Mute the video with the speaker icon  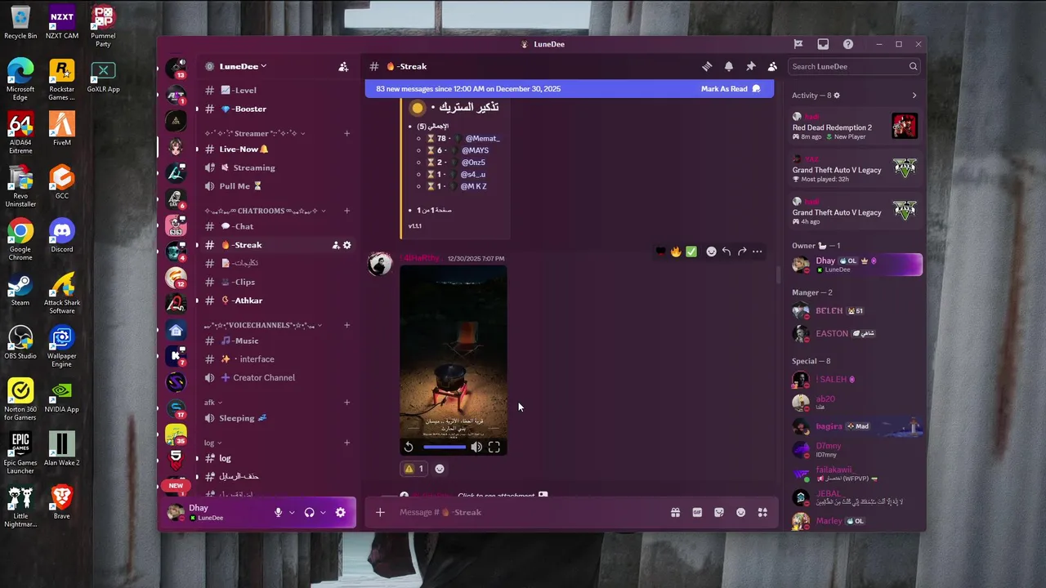coord(476,447)
